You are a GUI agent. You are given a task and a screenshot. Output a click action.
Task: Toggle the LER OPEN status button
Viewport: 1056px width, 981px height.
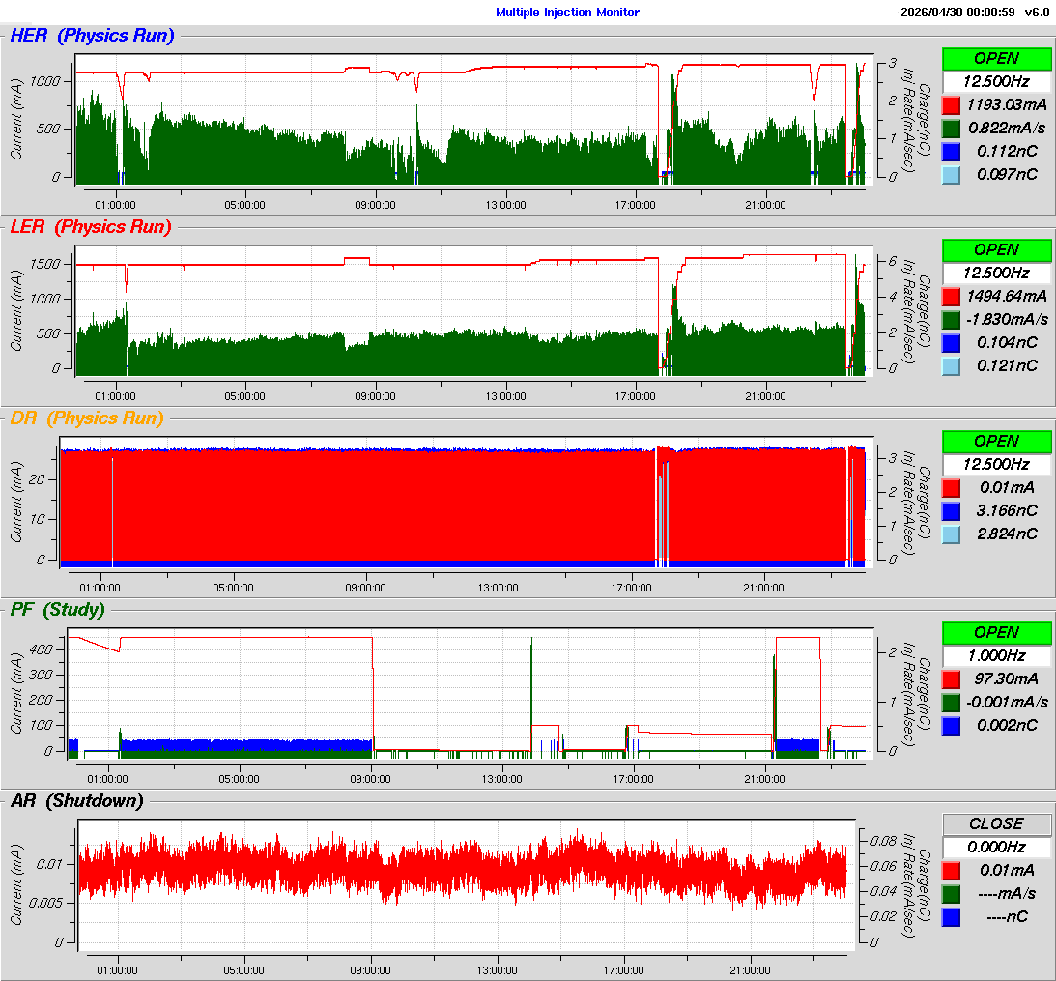997,250
